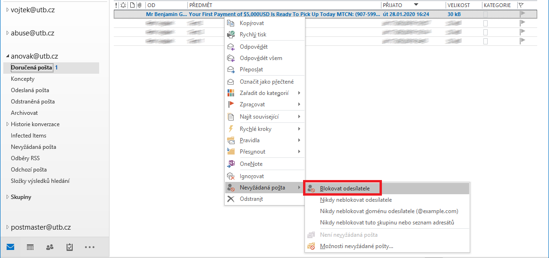Viewport: 549px width, 258px height.
Task: Click the three-dots more navigation options
Action: click(90, 247)
